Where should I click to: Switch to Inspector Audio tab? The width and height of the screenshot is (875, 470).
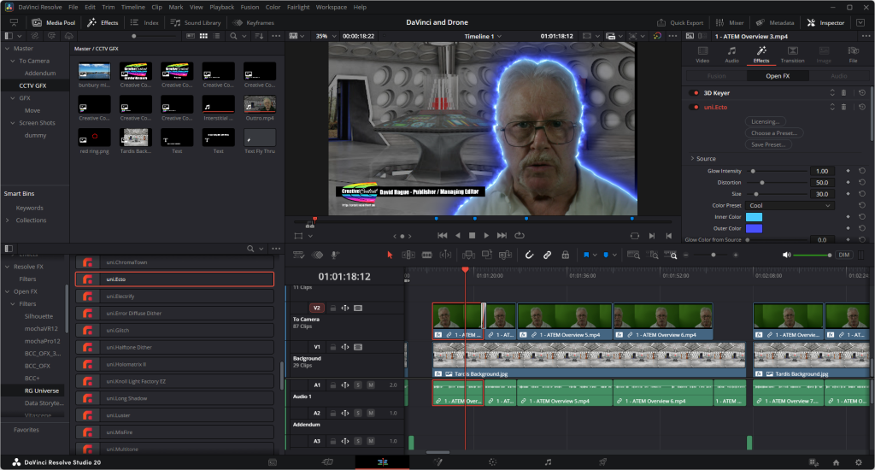click(731, 55)
